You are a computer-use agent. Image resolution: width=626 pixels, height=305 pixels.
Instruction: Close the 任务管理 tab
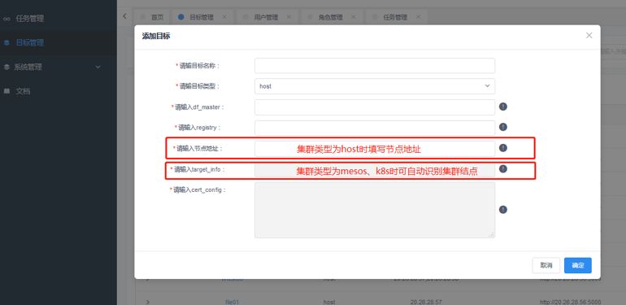coord(418,17)
